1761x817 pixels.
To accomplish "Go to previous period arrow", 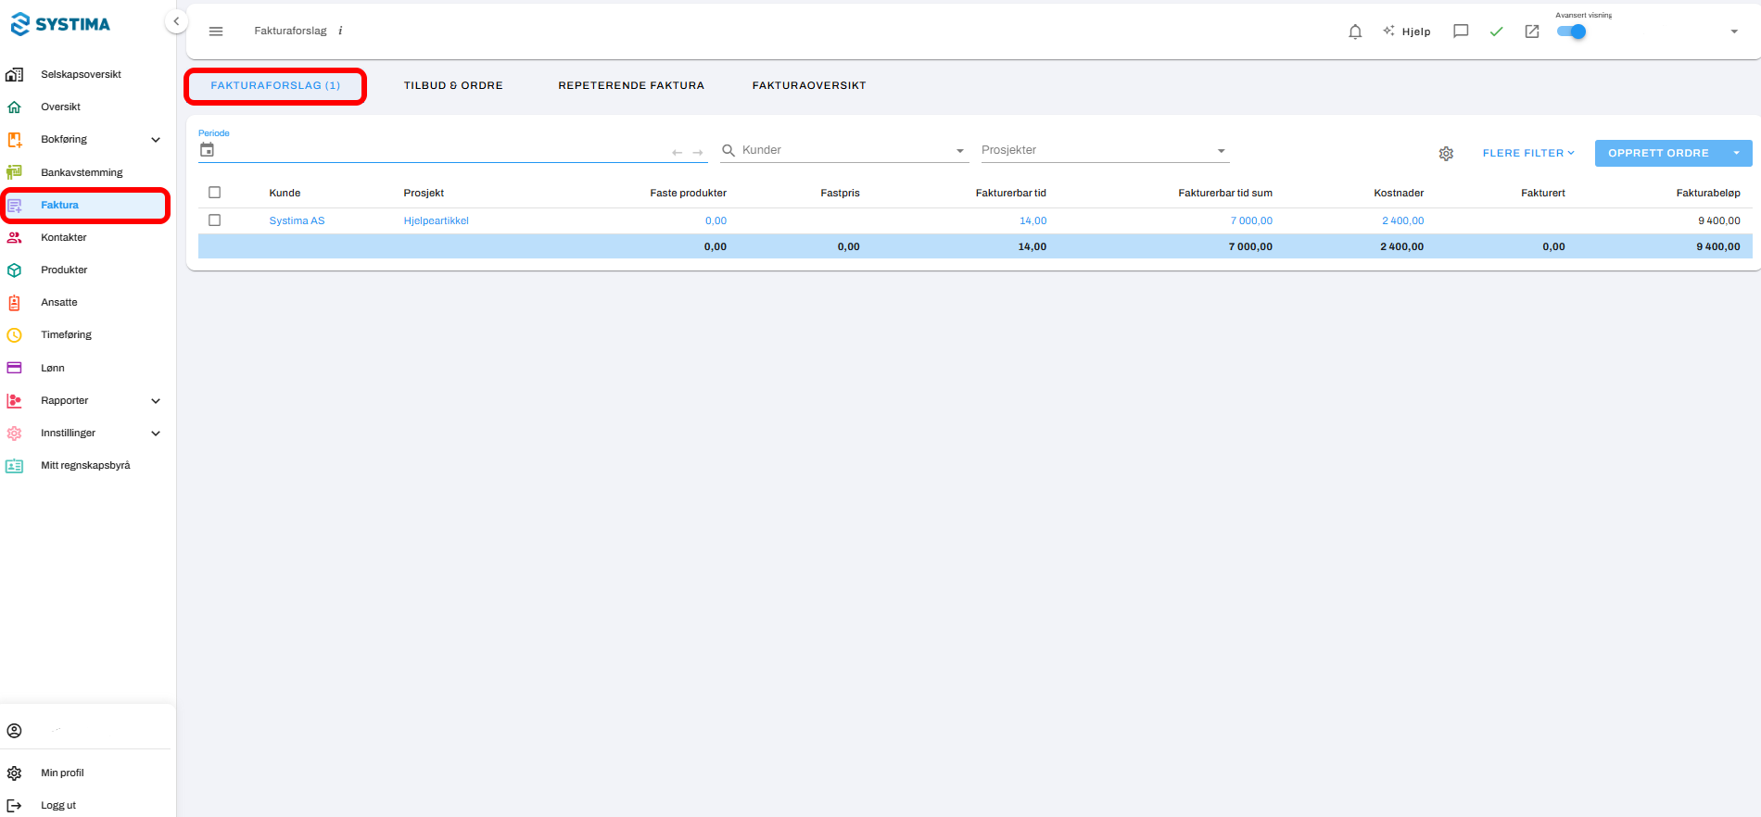I will click(x=677, y=153).
